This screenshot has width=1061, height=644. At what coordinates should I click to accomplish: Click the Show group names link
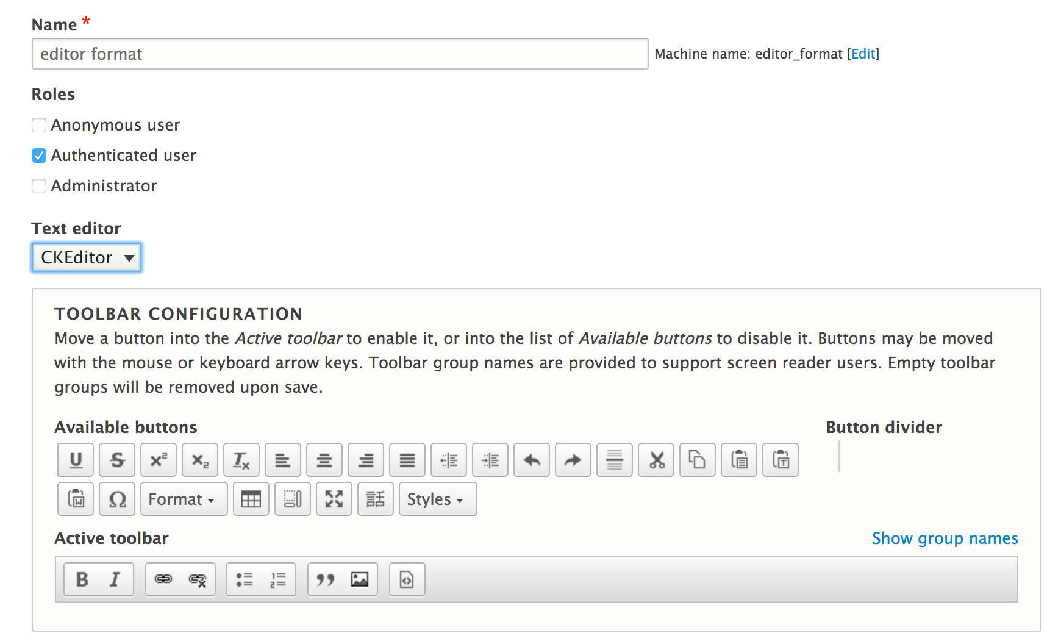(x=945, y=538)
